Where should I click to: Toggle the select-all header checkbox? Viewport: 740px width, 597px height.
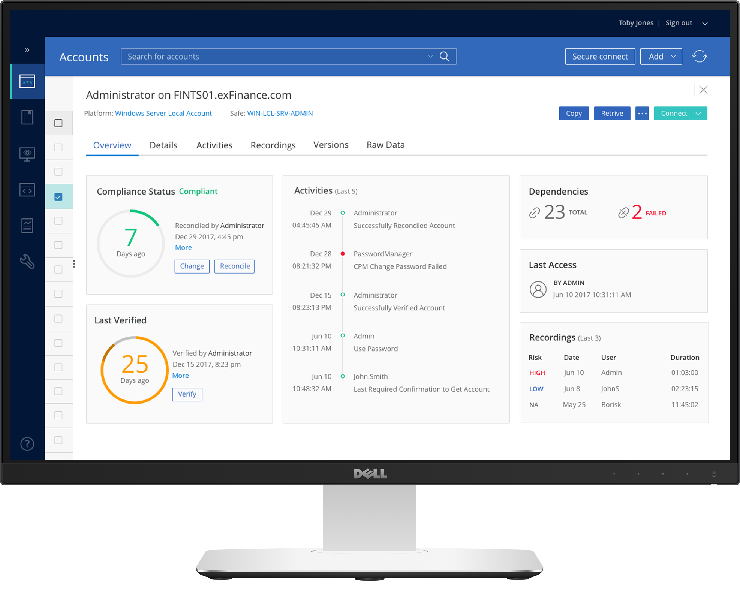click(x=58, y=123)
